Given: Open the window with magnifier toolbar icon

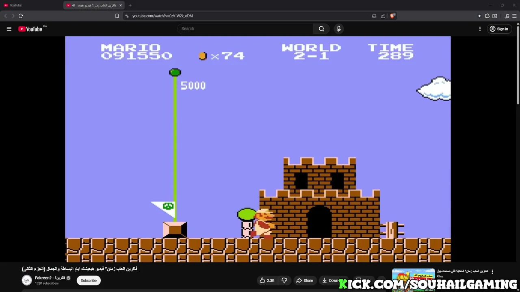Looking at the screenshot, I should coord(495,16).
